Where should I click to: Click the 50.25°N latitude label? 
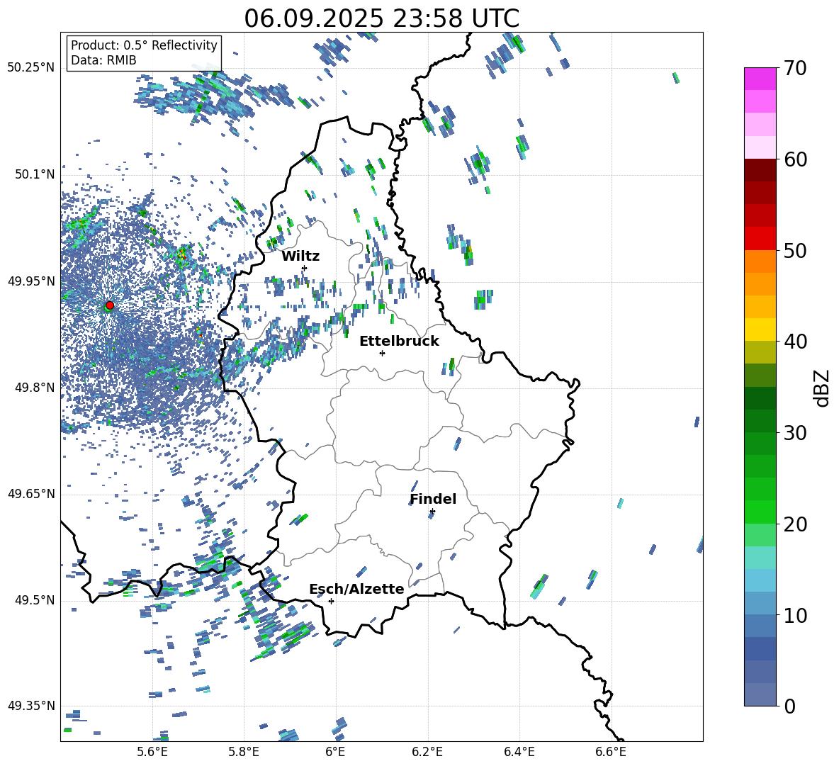pos(31,68)
